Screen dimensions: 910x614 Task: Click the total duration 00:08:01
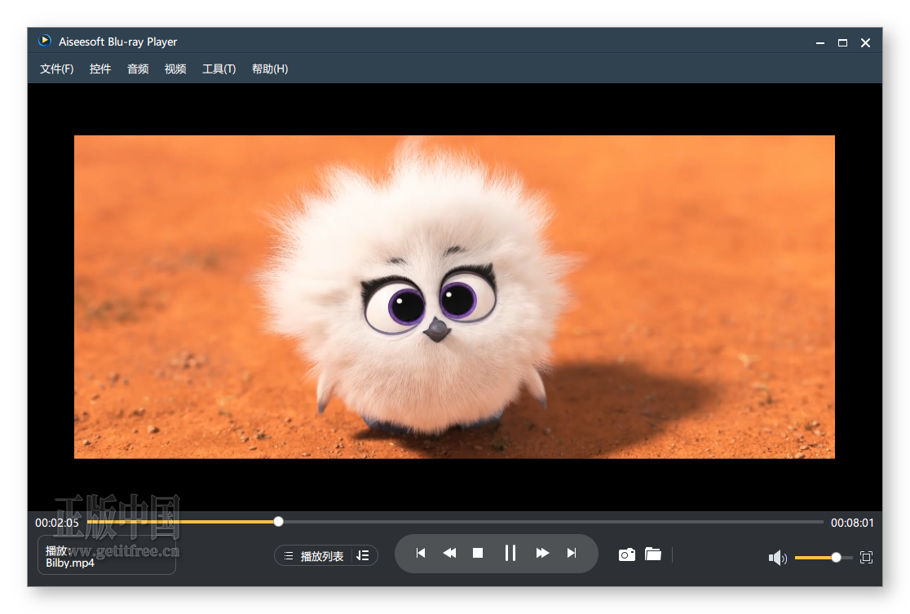pos(852,523)
